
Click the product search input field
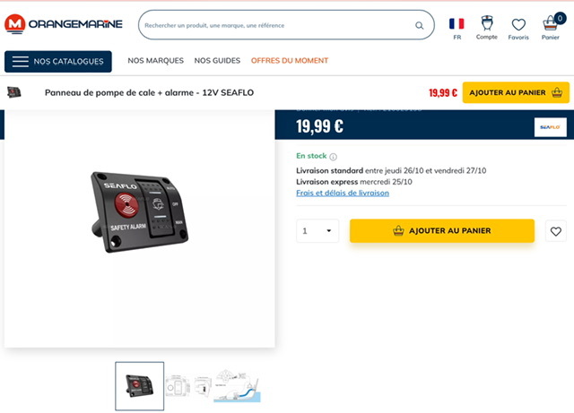(x=278, y=25)
